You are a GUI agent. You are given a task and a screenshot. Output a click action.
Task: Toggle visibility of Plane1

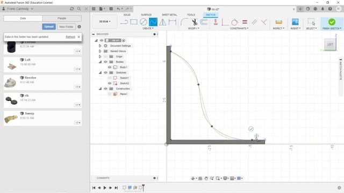[110, 94]
